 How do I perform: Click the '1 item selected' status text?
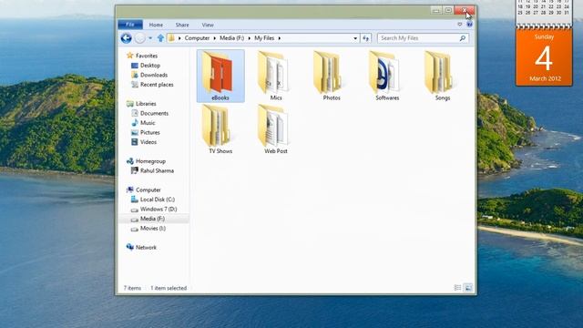click(x=169, y=288)
